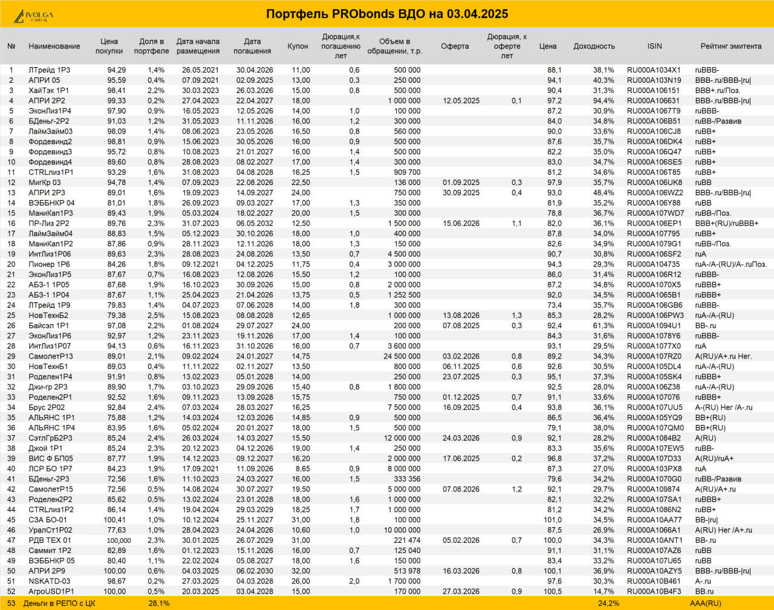
Task: Click the rating 'A(RU)/ruA+'
Action: [714, 459]
